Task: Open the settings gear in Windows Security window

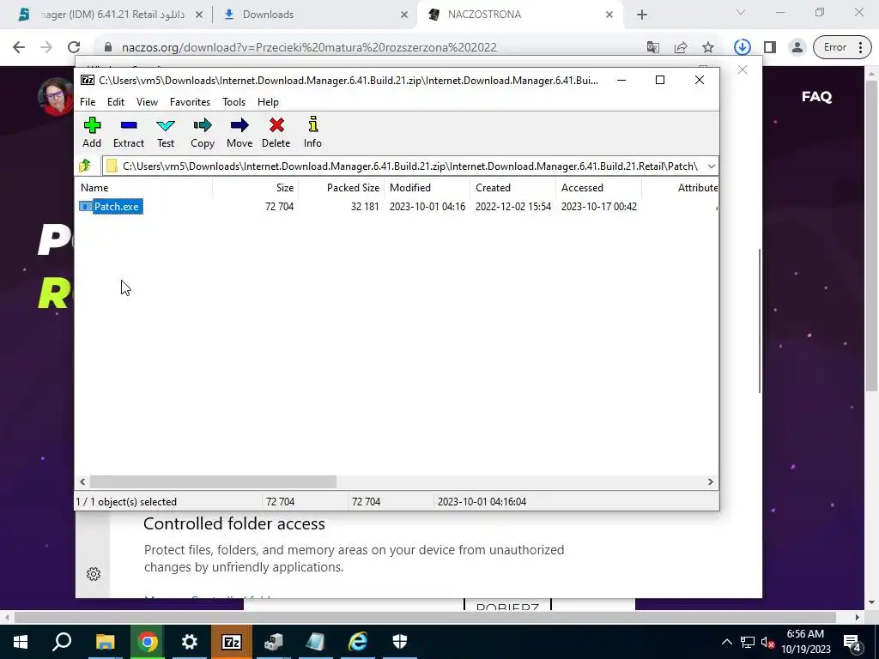Action: point(94,574)
